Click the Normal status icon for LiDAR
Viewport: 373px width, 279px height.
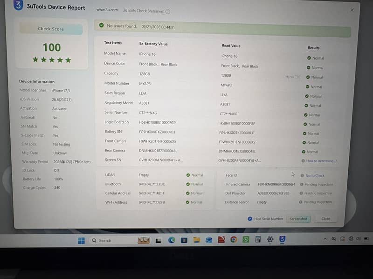(x=188, y=175)
